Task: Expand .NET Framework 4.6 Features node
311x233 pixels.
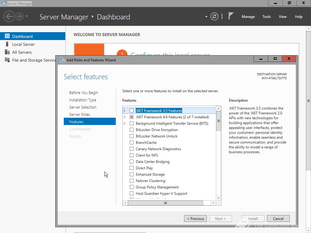Action: (125, 117)
